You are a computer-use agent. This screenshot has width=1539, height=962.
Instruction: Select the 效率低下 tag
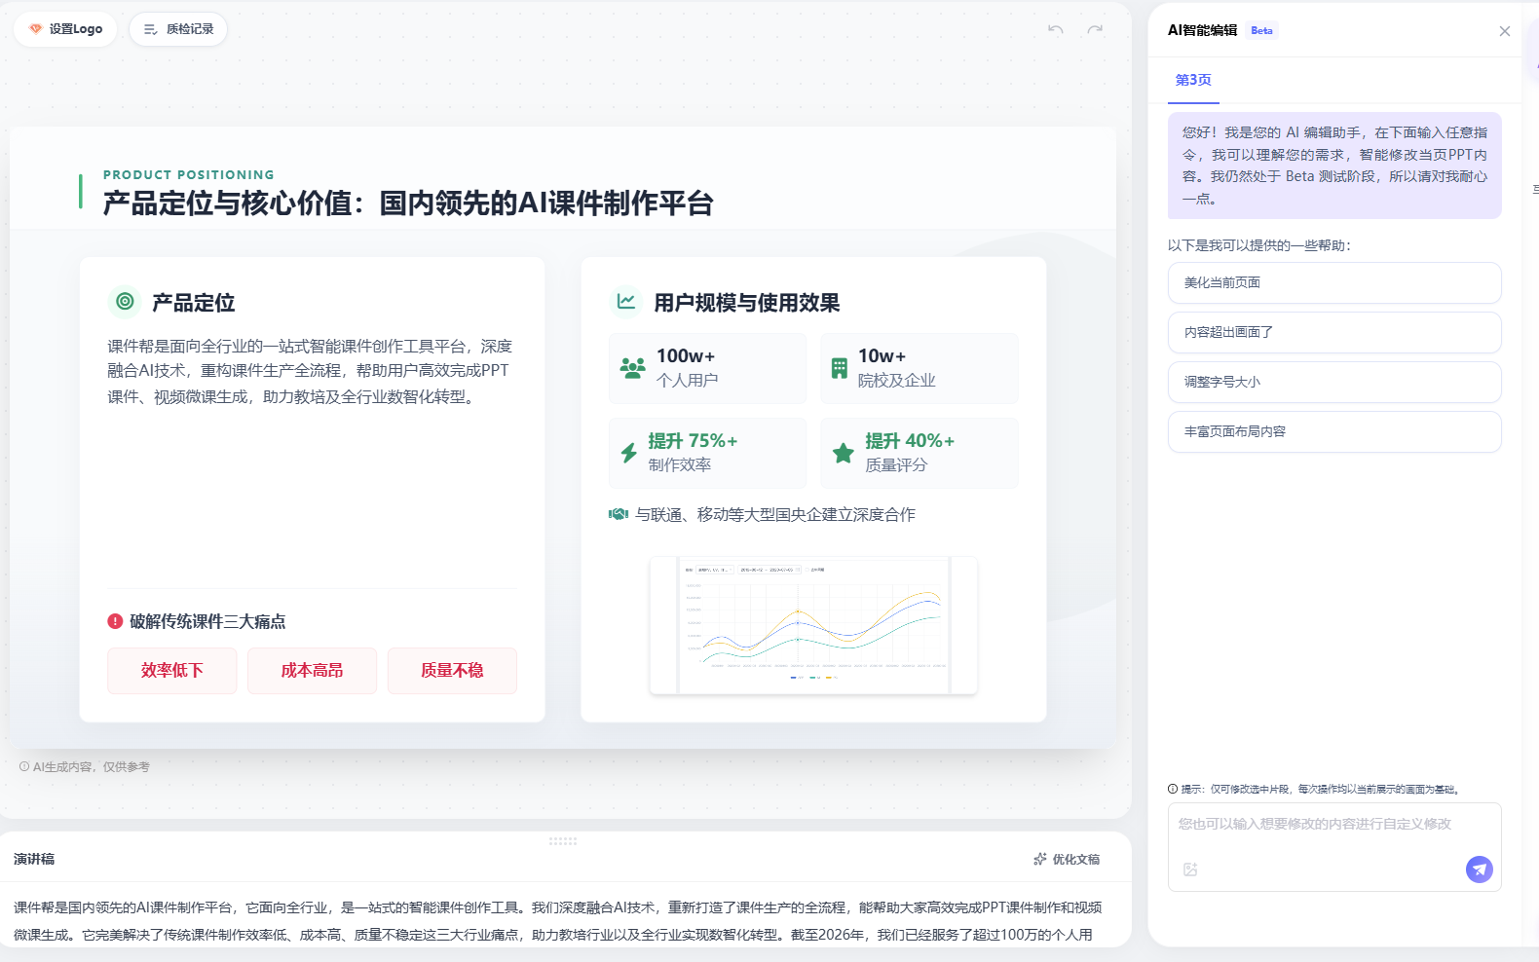(x=171, y=671)
